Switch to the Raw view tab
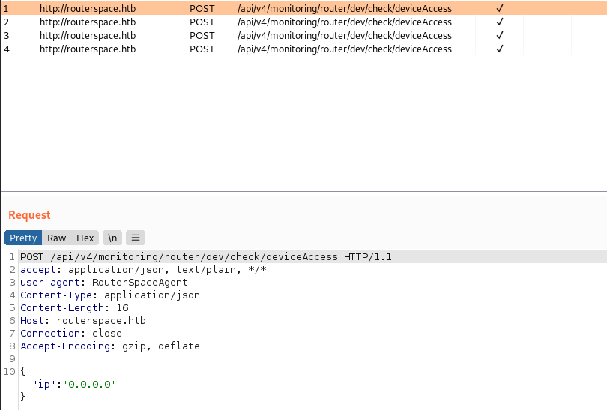607x410 pixels. coord(57,238)
